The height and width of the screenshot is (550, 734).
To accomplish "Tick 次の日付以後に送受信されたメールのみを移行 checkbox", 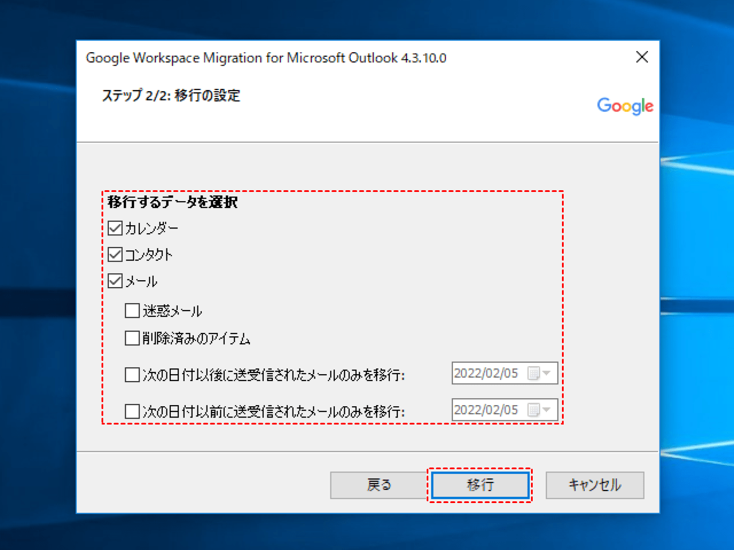I will (132, 375).
